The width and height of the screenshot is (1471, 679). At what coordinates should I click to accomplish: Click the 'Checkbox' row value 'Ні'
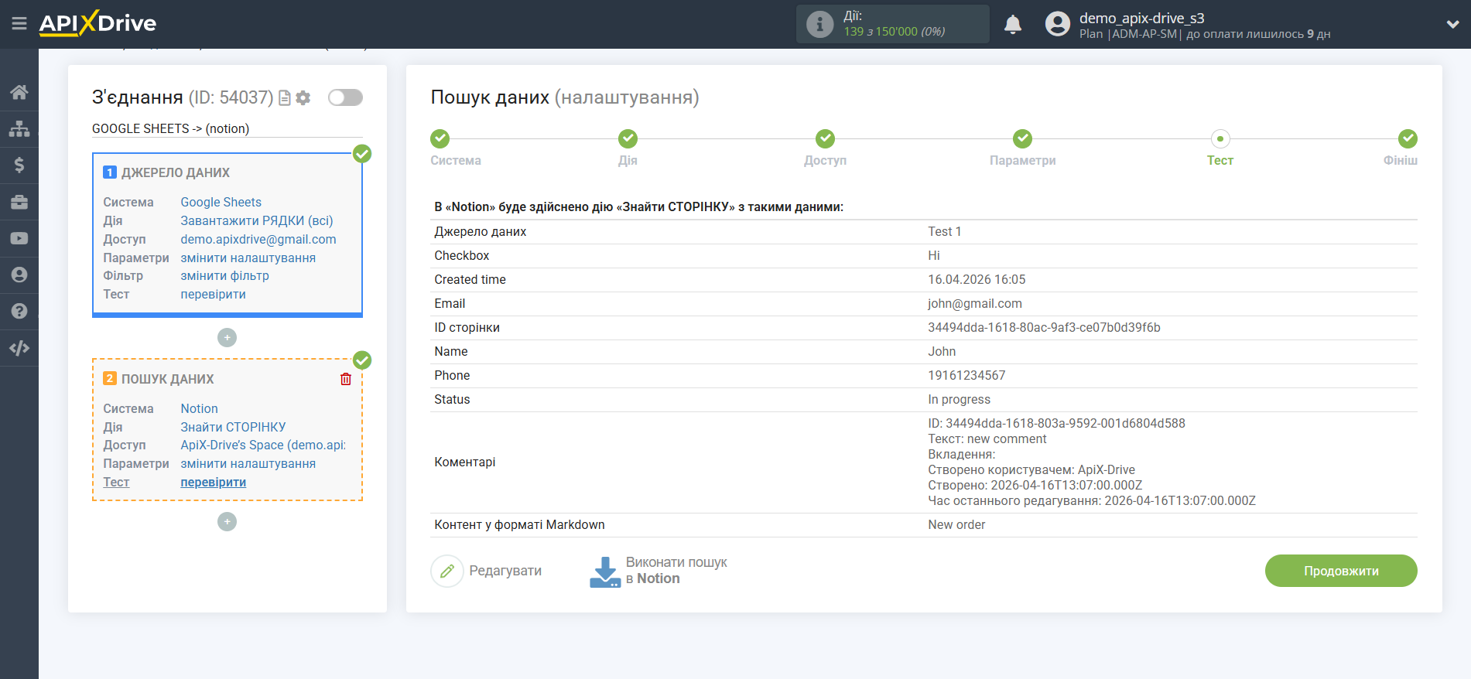933,255
